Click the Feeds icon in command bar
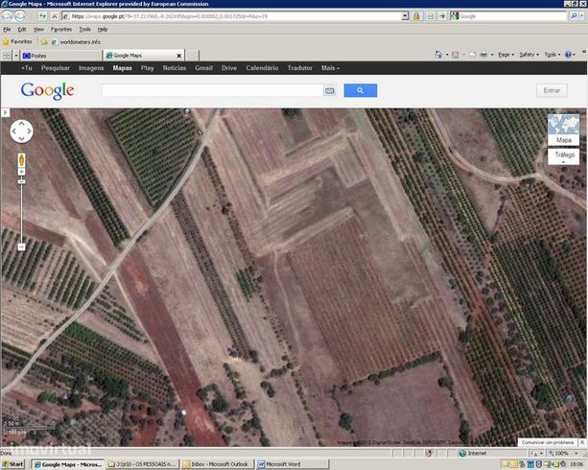This screenshot has width=588, height=470. (x=455, y=55)
